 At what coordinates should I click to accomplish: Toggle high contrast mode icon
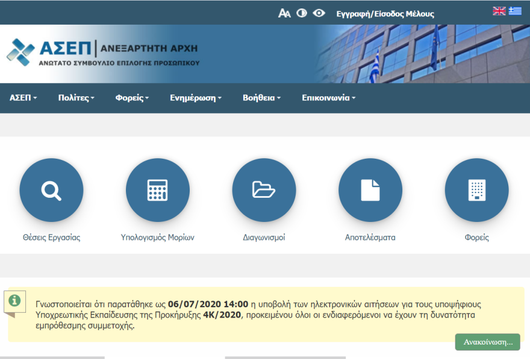tap(302, 13)
